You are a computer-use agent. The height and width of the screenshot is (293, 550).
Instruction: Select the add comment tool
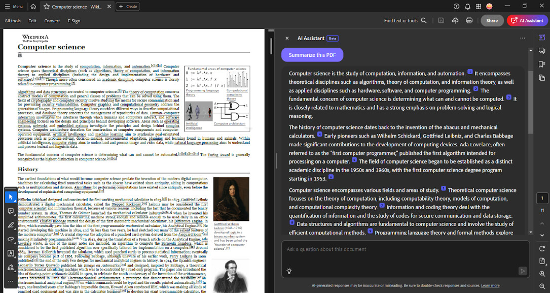pos(11,211)
